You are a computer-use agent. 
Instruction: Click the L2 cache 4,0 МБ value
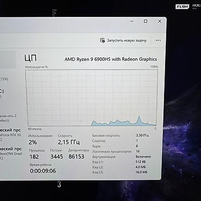tap(141, 167)
